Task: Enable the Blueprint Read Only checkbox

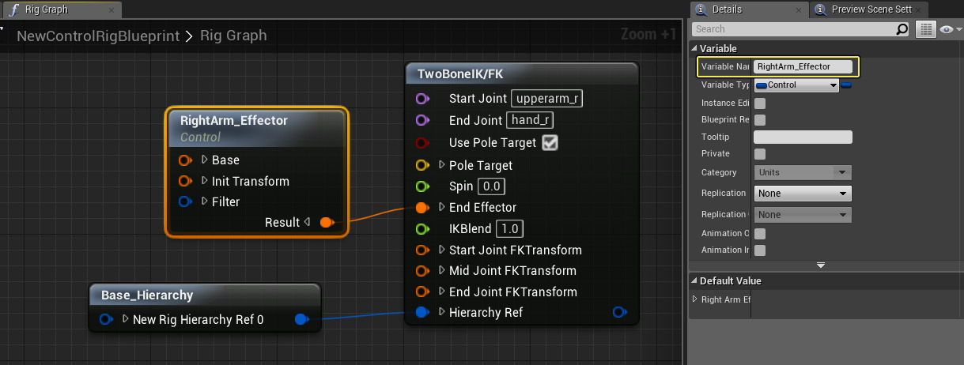Action: [x=760, y=120]
